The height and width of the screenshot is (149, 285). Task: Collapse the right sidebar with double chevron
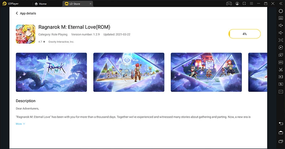tap(281, 4)
